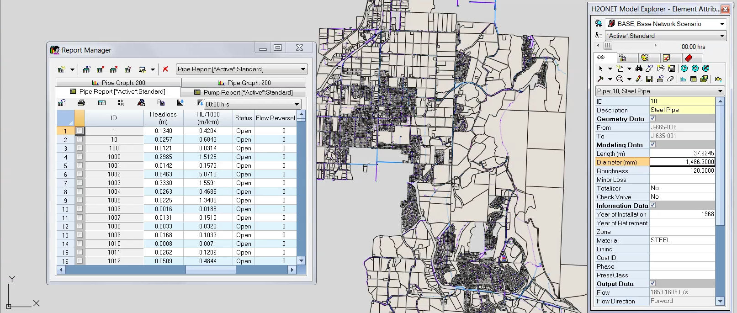Check the row checkbox for pipe ID 1008
Viewport: 737px width, 313px height.
pos(80,226)
